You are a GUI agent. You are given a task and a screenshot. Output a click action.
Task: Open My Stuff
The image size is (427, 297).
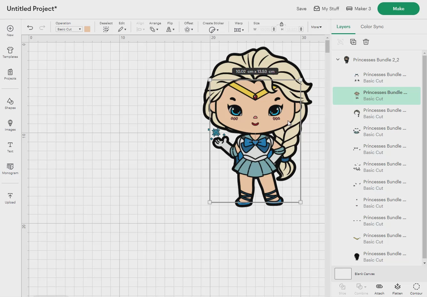[x=326, y=9]
